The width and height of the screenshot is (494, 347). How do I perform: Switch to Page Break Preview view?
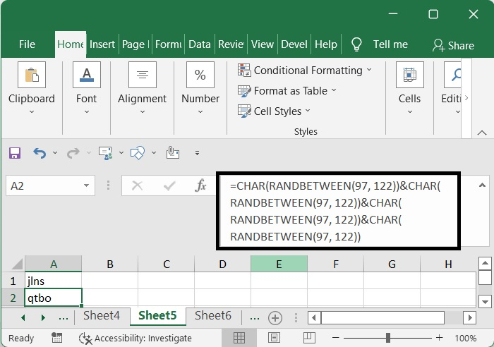tap(306, 338)
